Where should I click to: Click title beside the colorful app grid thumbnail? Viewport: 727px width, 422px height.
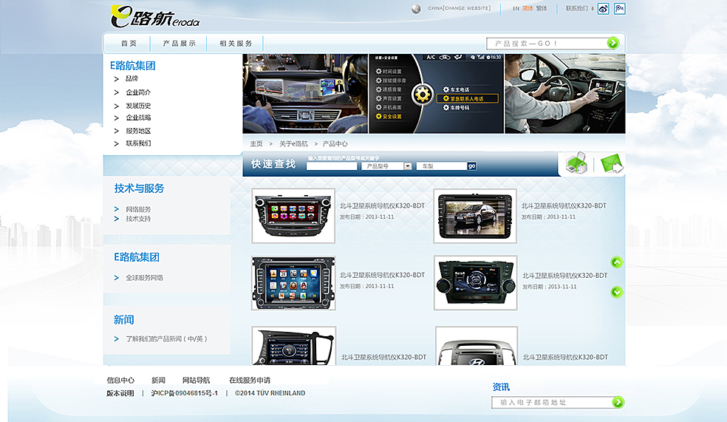click(382, 206)
